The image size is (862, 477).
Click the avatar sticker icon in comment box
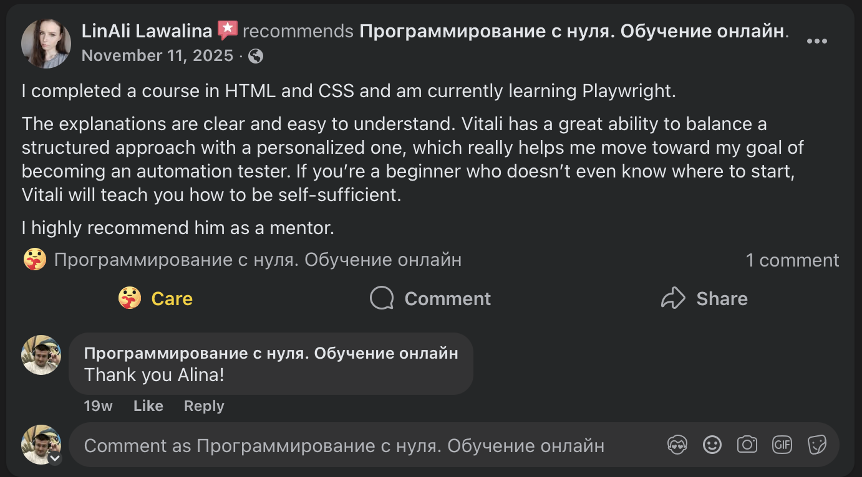coord(677,445)
